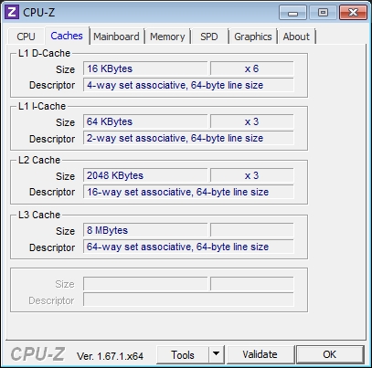Viewport: 372px width, 368px height.
Task: Minimize the CPU-Z window
Action: [x=292, y=13]
